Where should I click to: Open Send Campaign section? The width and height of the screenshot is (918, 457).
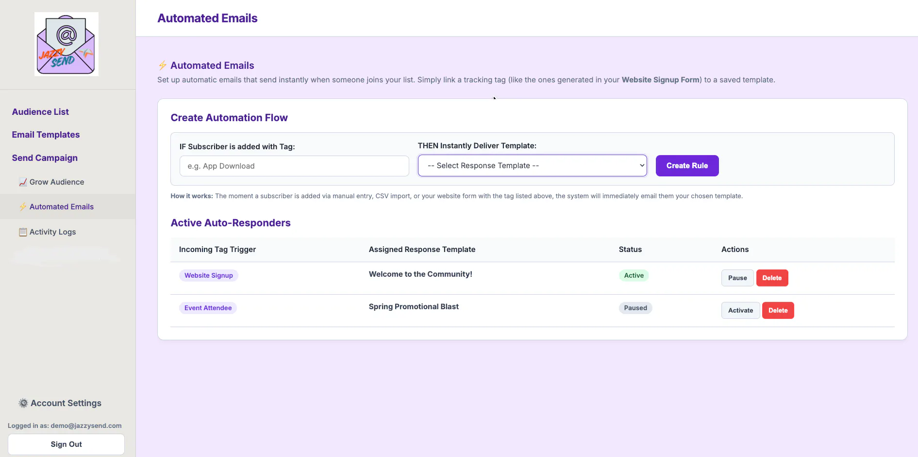(x=45, y=158)
